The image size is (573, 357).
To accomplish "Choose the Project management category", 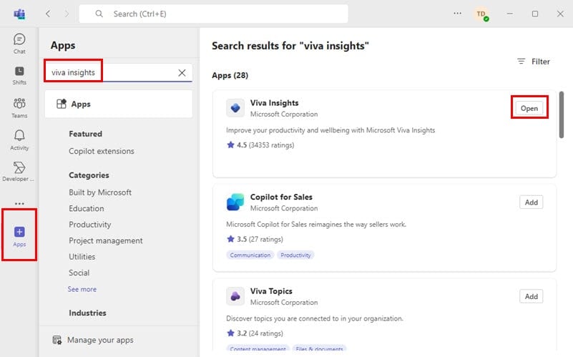I will [106, 241].
